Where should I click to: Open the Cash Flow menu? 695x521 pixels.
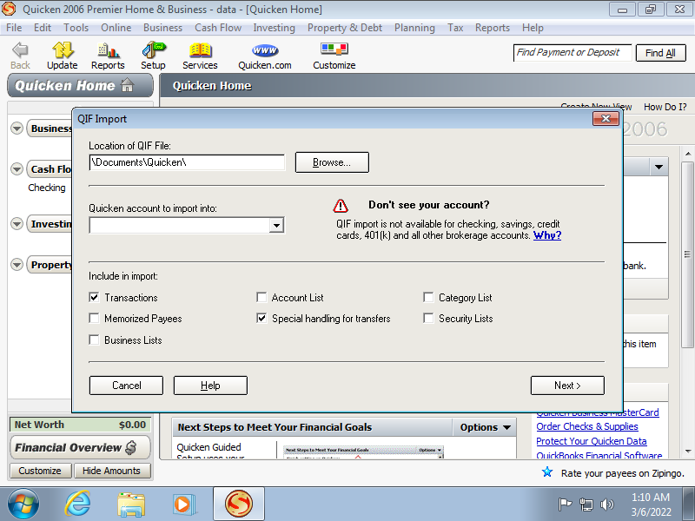pos(218,28)
